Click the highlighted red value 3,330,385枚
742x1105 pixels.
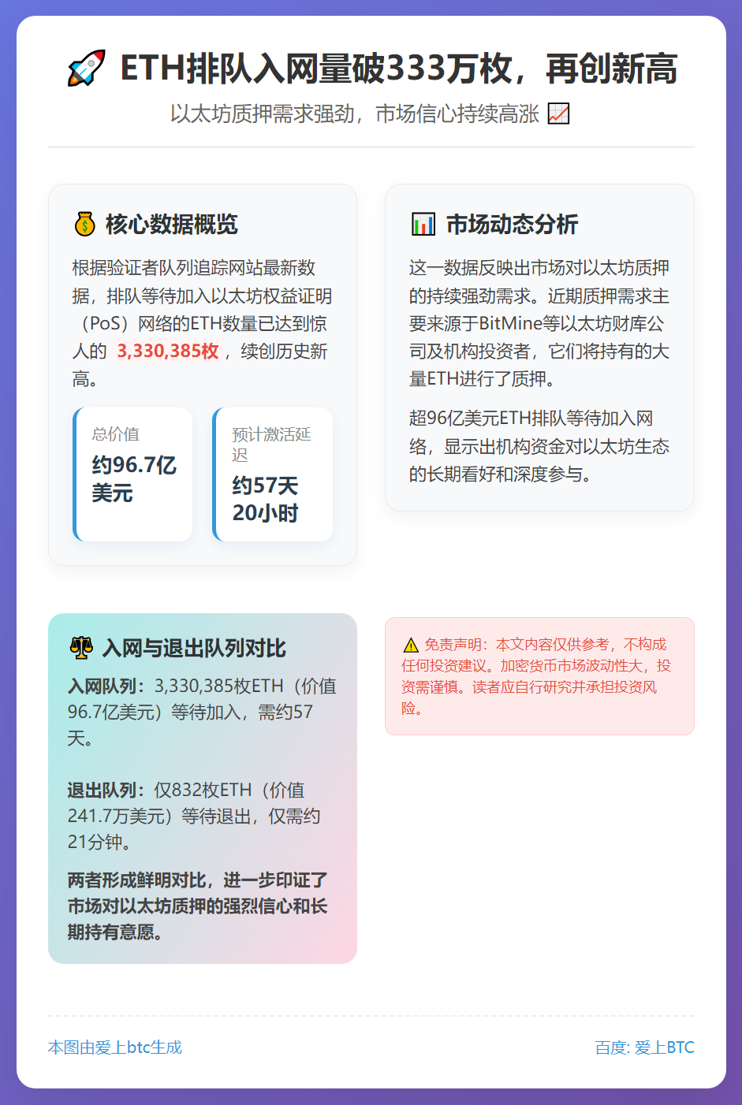(x=168, y=352)
